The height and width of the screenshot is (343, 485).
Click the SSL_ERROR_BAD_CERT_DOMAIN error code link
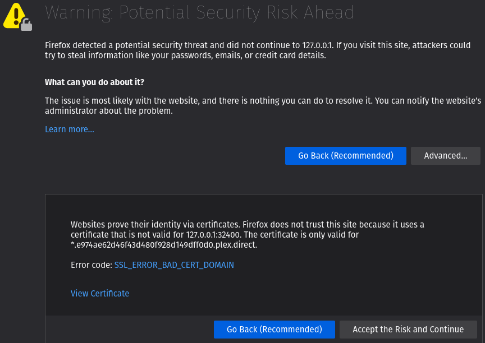point(174,265)
